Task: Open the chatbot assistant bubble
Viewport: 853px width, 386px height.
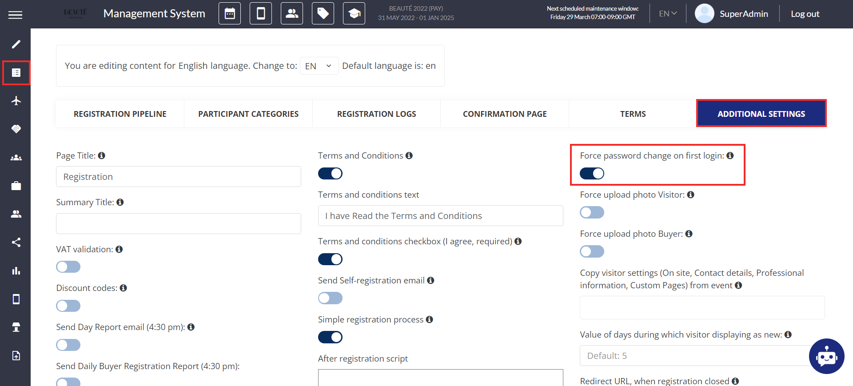Action: [x=826, y=356]
